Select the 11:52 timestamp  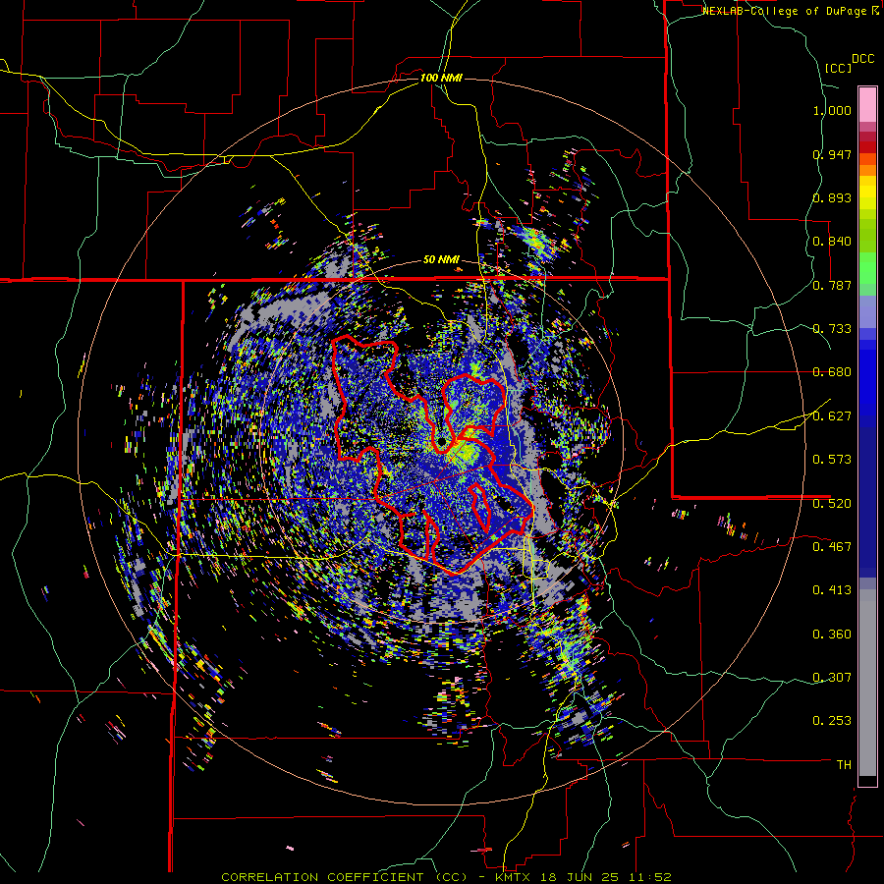(649, 877)
